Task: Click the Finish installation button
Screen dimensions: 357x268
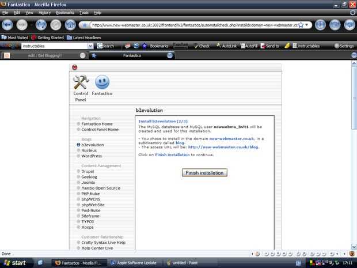Action: tap(204, 172)
